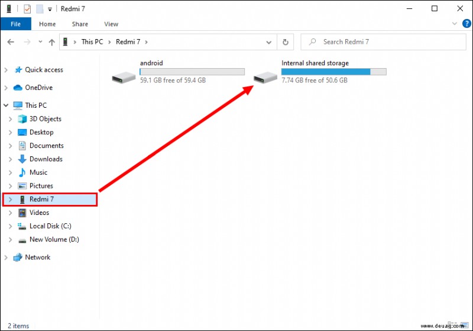This screenshot has width=473, height=331.
Task: Select Quick access in navigation pane
Action: coord(44,70)
